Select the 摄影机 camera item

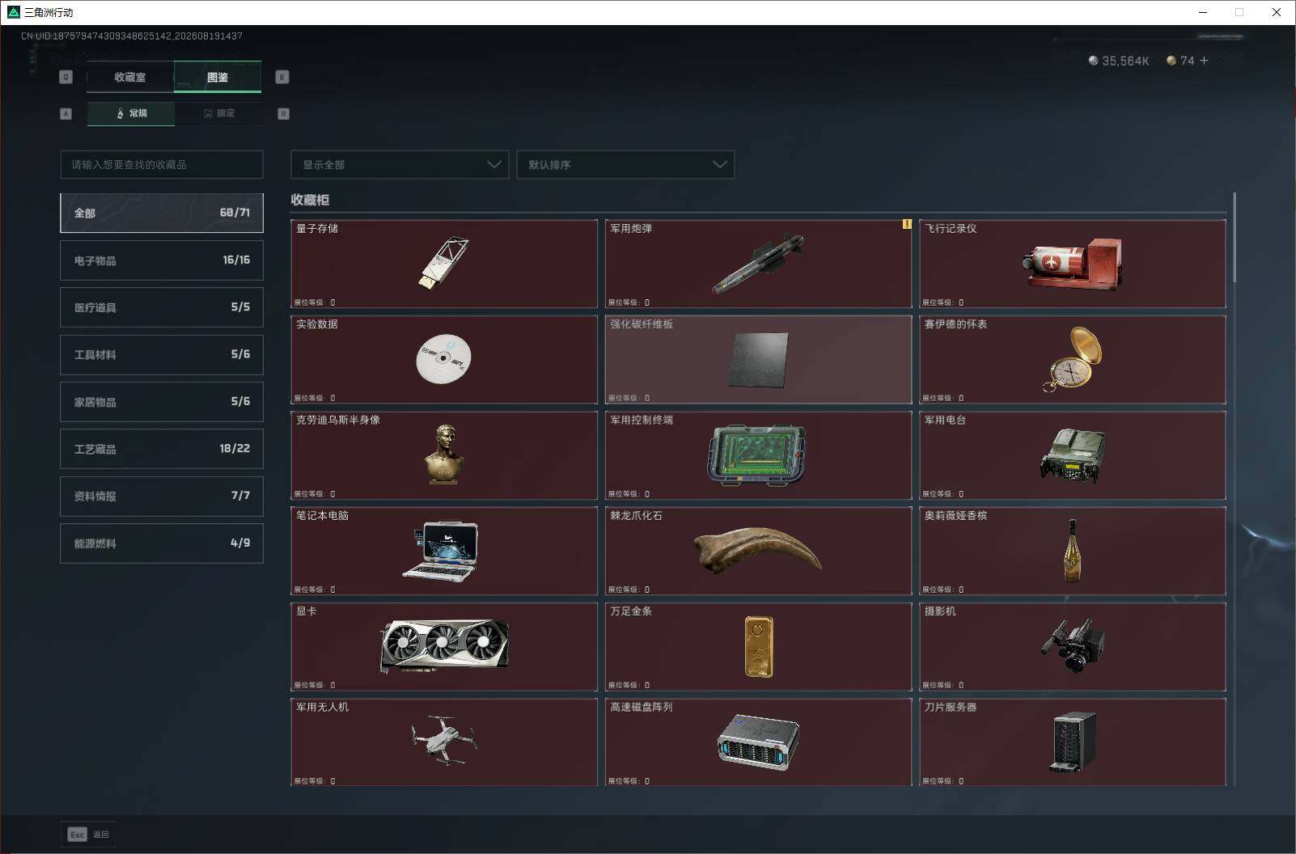1073,646
